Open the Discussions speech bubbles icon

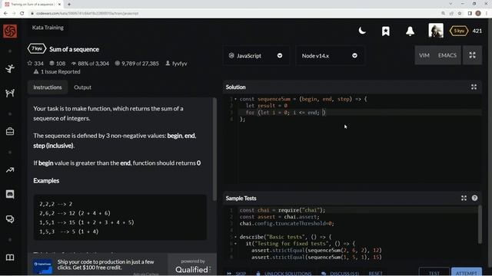point(10,219)
